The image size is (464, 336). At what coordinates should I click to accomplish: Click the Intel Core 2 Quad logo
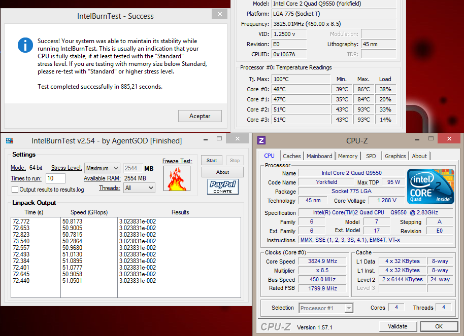point(430,186)
